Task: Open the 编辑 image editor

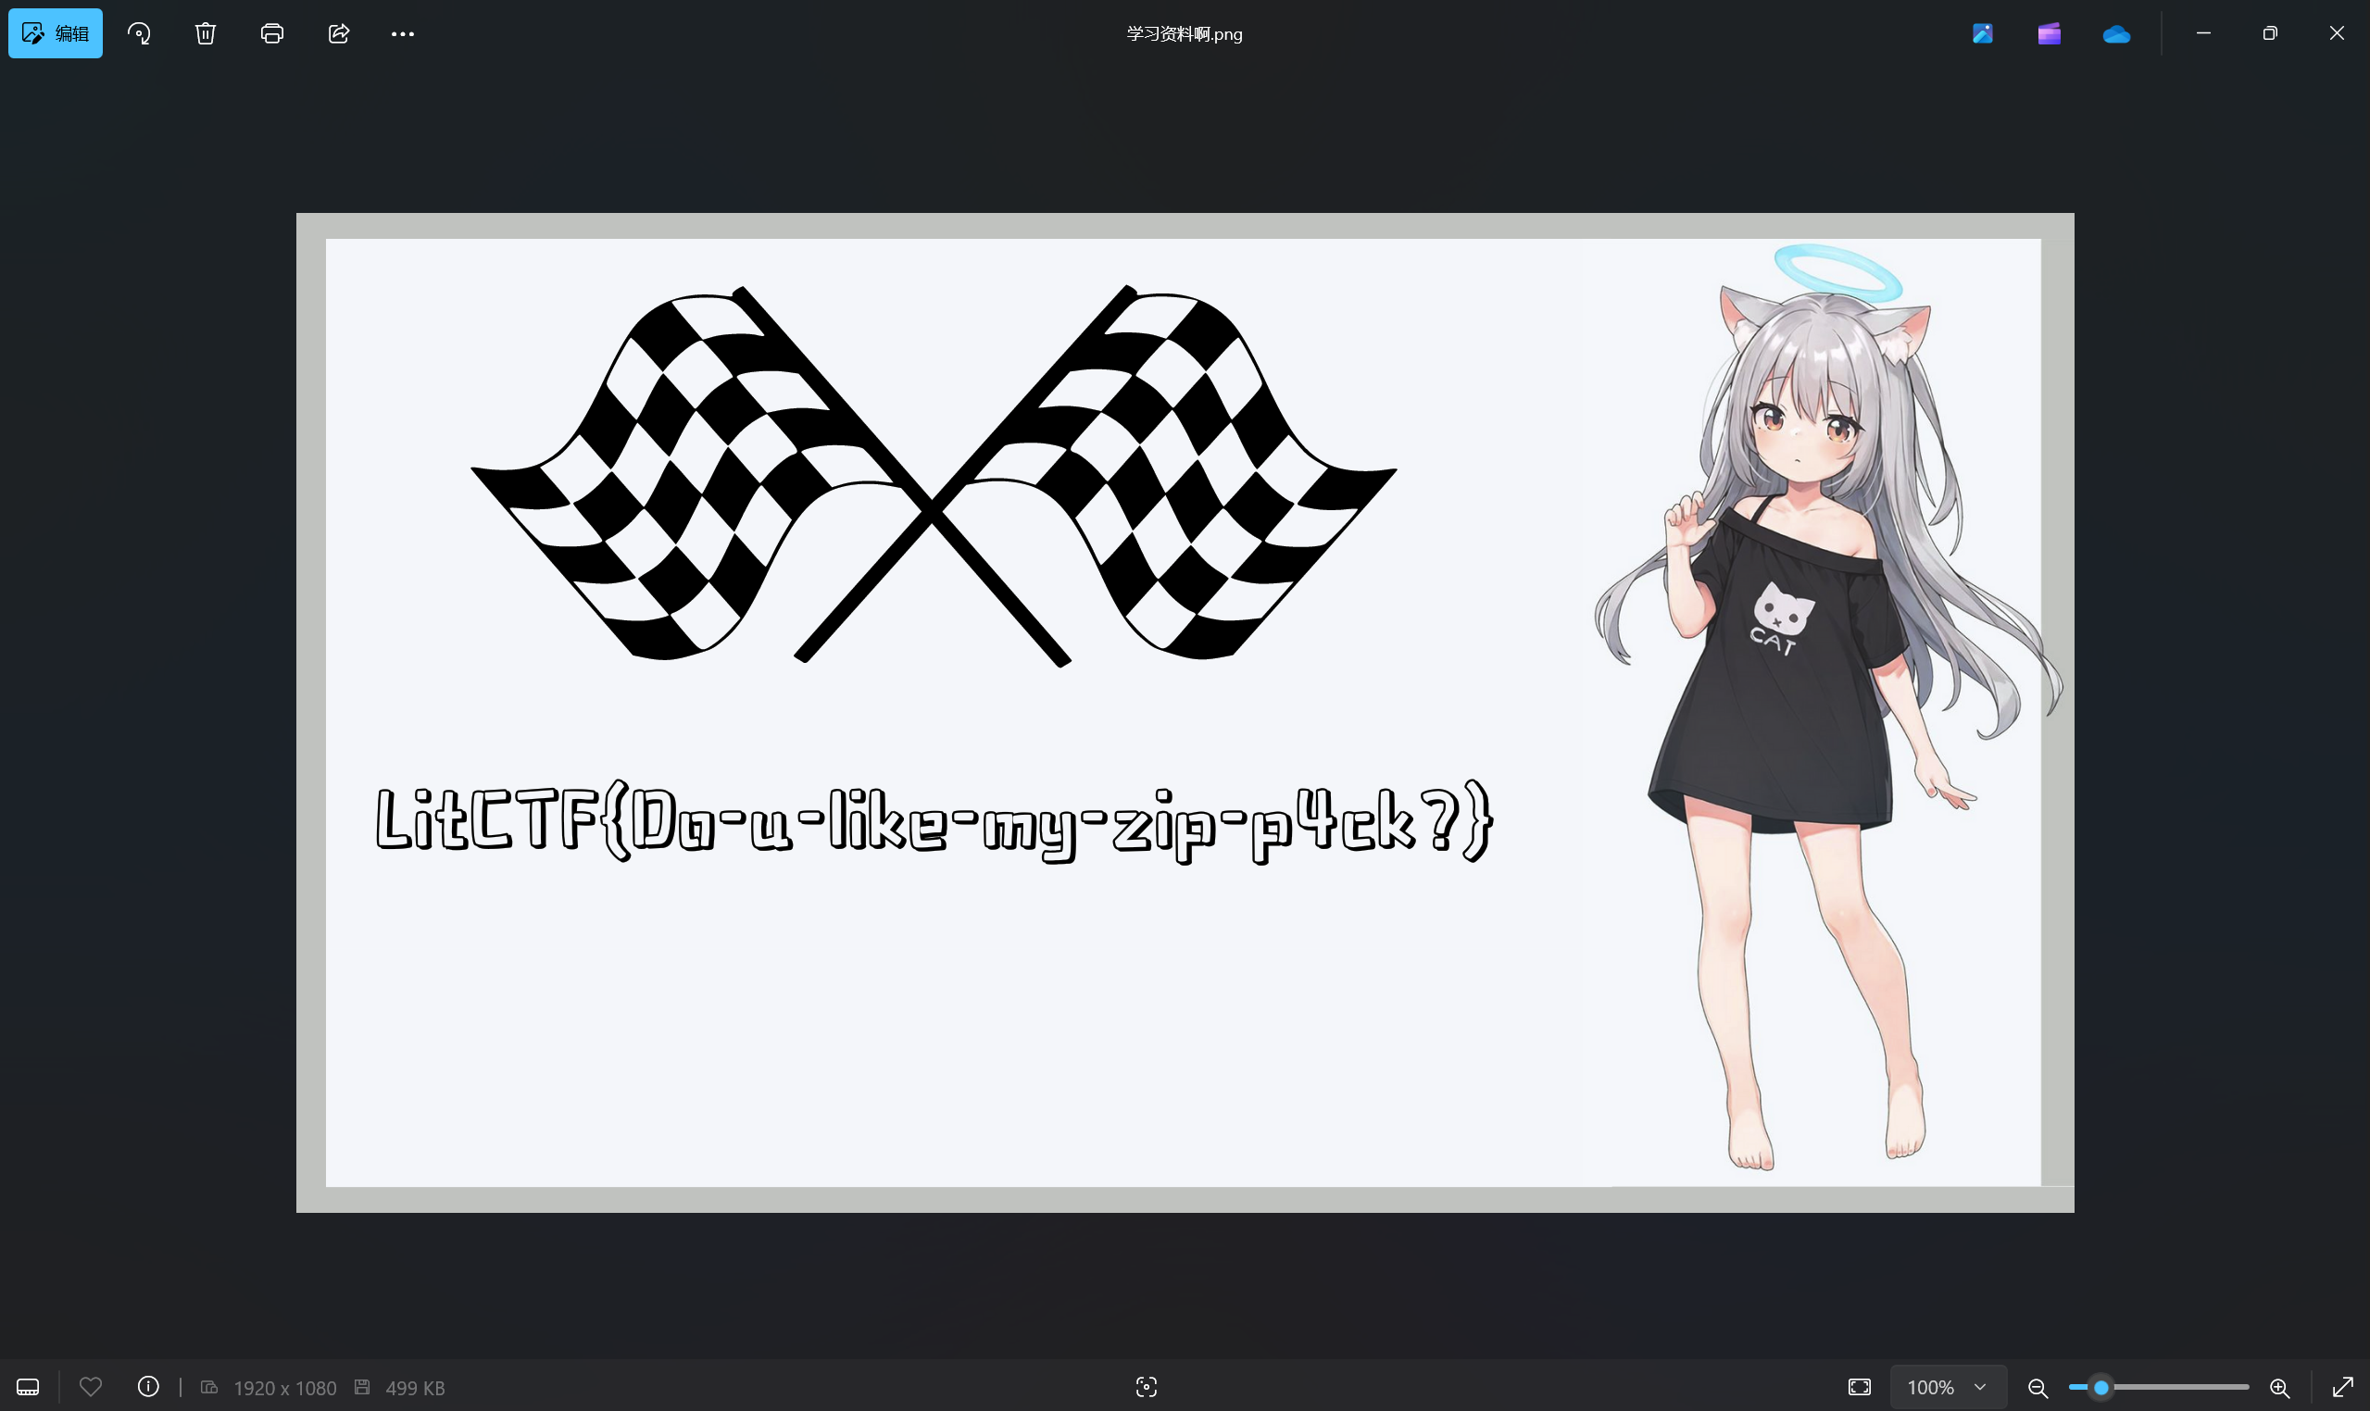Action: click(56, 33)
